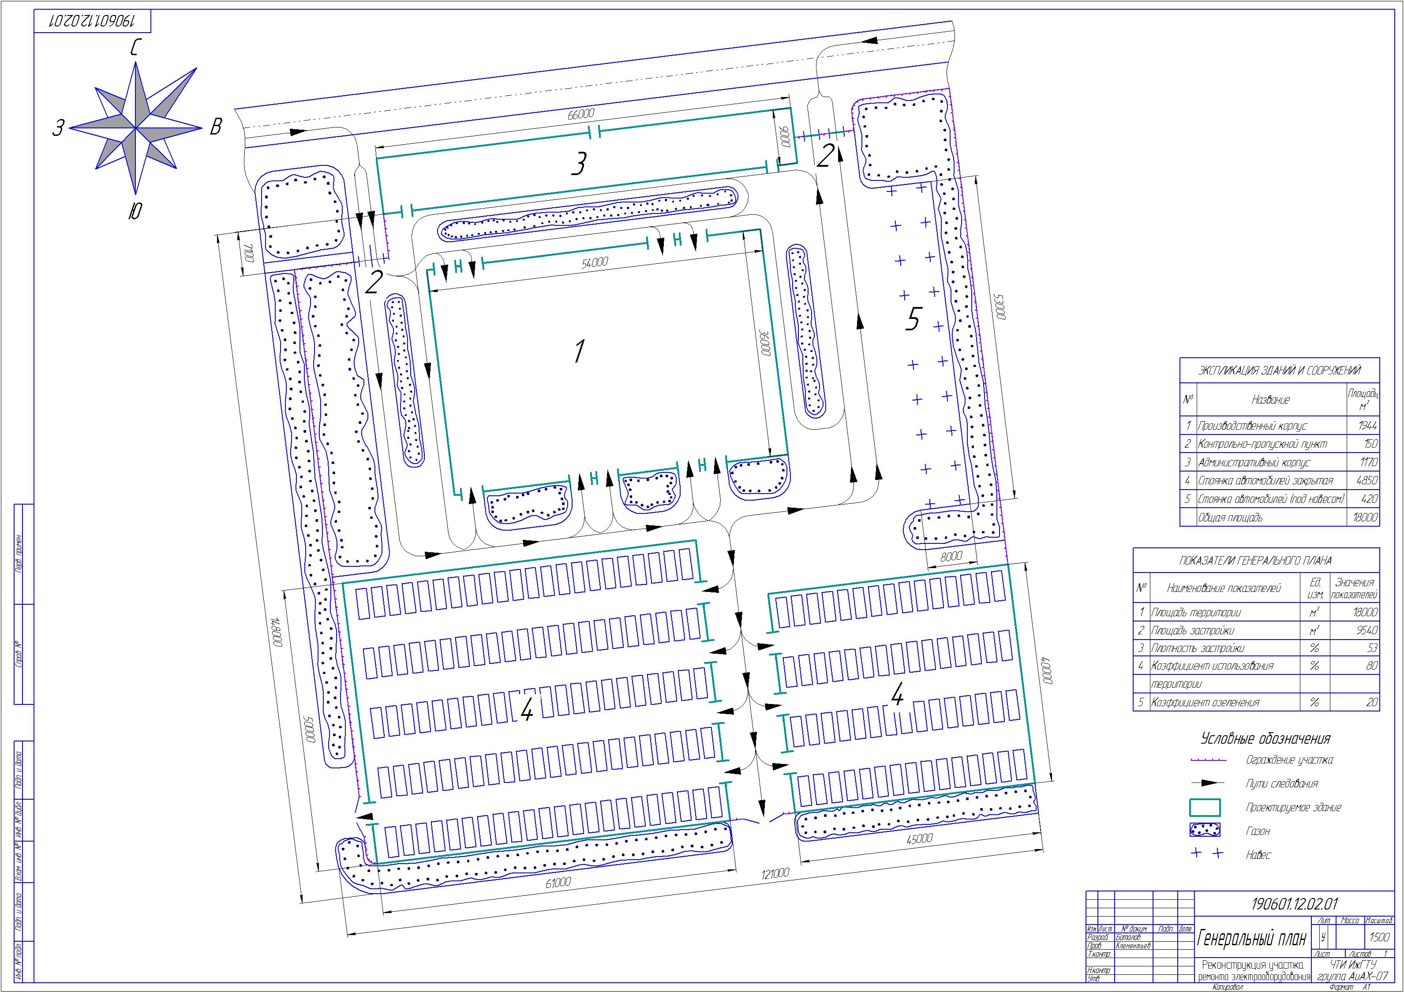Click the "Наименование показателей" column header
Viewport: 1404px width, 992px height.
coord(1224,588)
